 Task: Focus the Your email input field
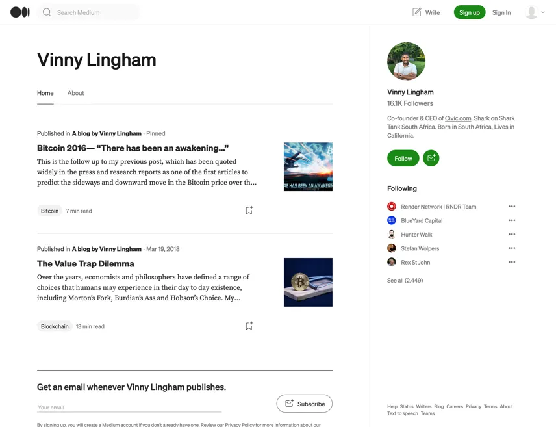(129, 408)
